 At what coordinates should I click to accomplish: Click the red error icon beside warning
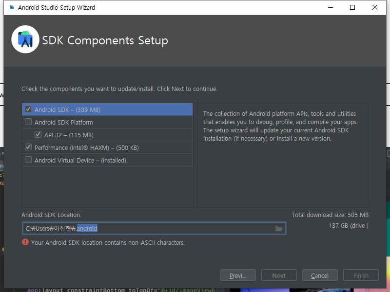pos(25,242)
